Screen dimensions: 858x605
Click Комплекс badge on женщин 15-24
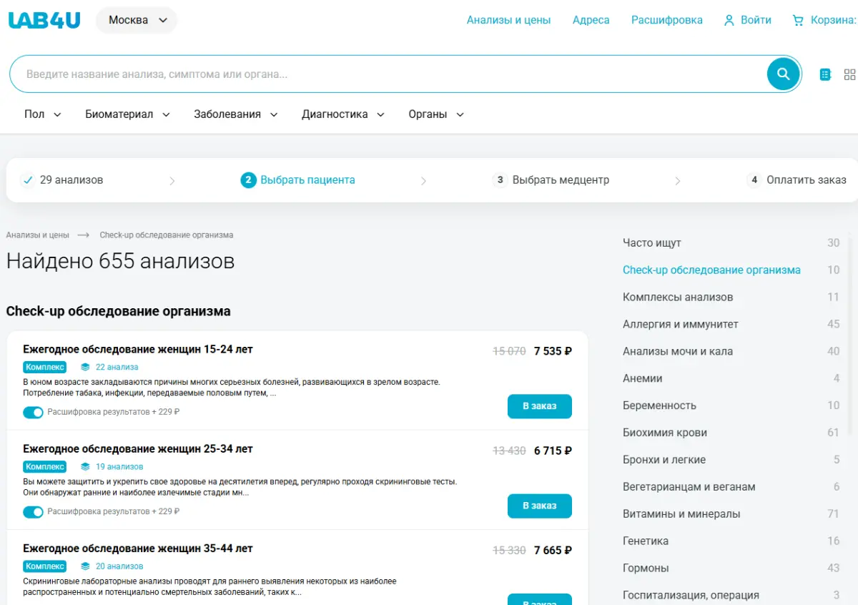tap(44, 367)
